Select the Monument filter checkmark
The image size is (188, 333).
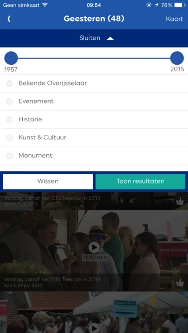click(x=9, y=156)
